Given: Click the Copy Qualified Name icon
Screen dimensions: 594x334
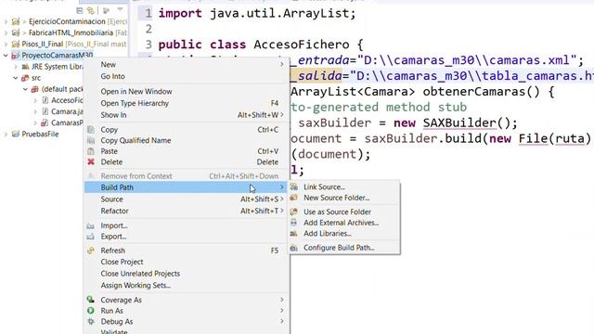Looking at the screenshot, I should coord(91,140).
